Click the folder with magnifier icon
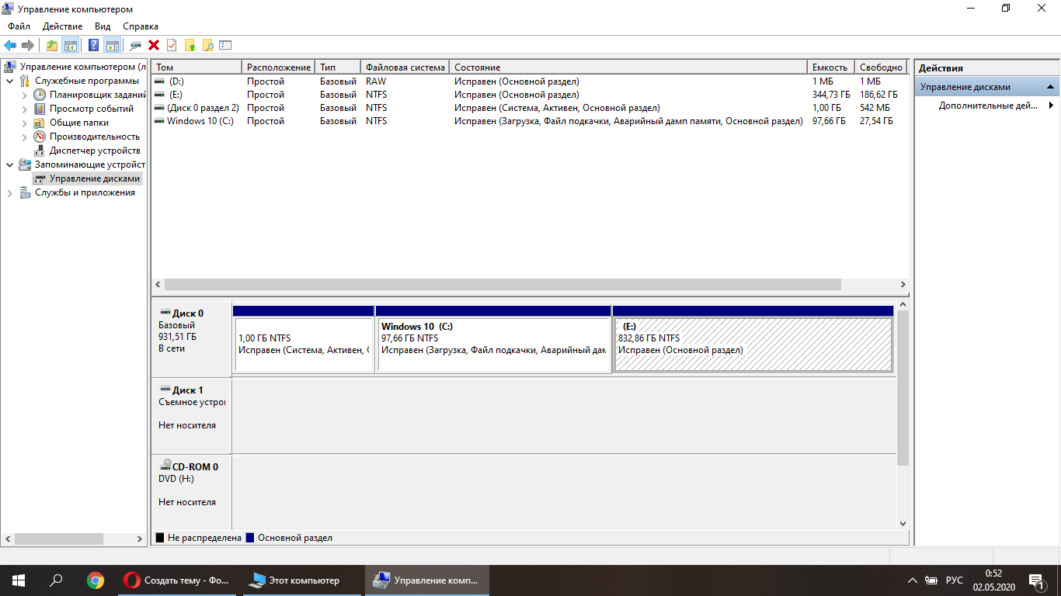1061x596 pixels. coord(207,45)
